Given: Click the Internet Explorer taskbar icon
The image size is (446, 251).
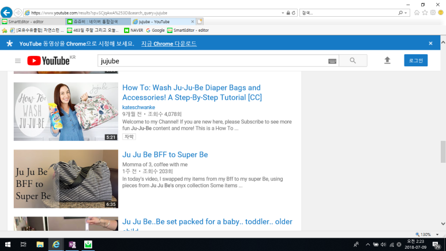Looking at the screenshot, I should 56,245.
